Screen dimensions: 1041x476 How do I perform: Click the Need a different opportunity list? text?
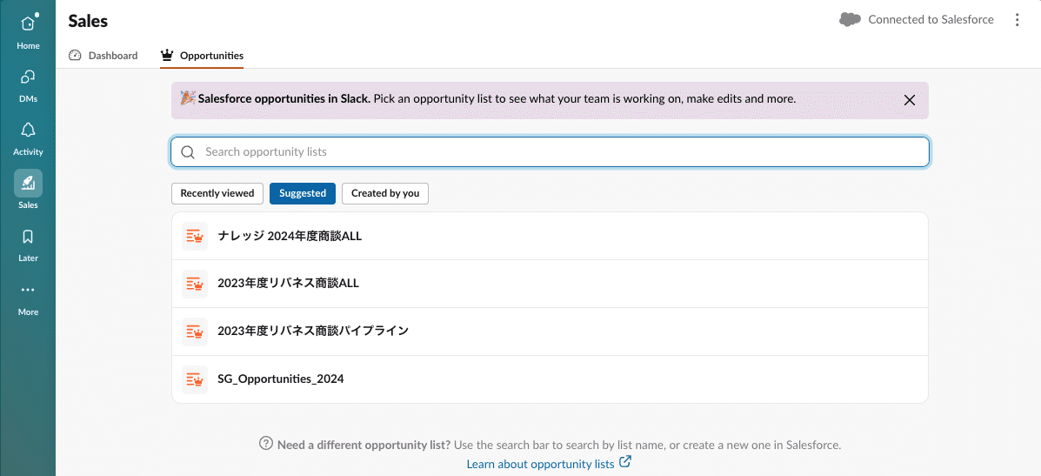(364, 445)
